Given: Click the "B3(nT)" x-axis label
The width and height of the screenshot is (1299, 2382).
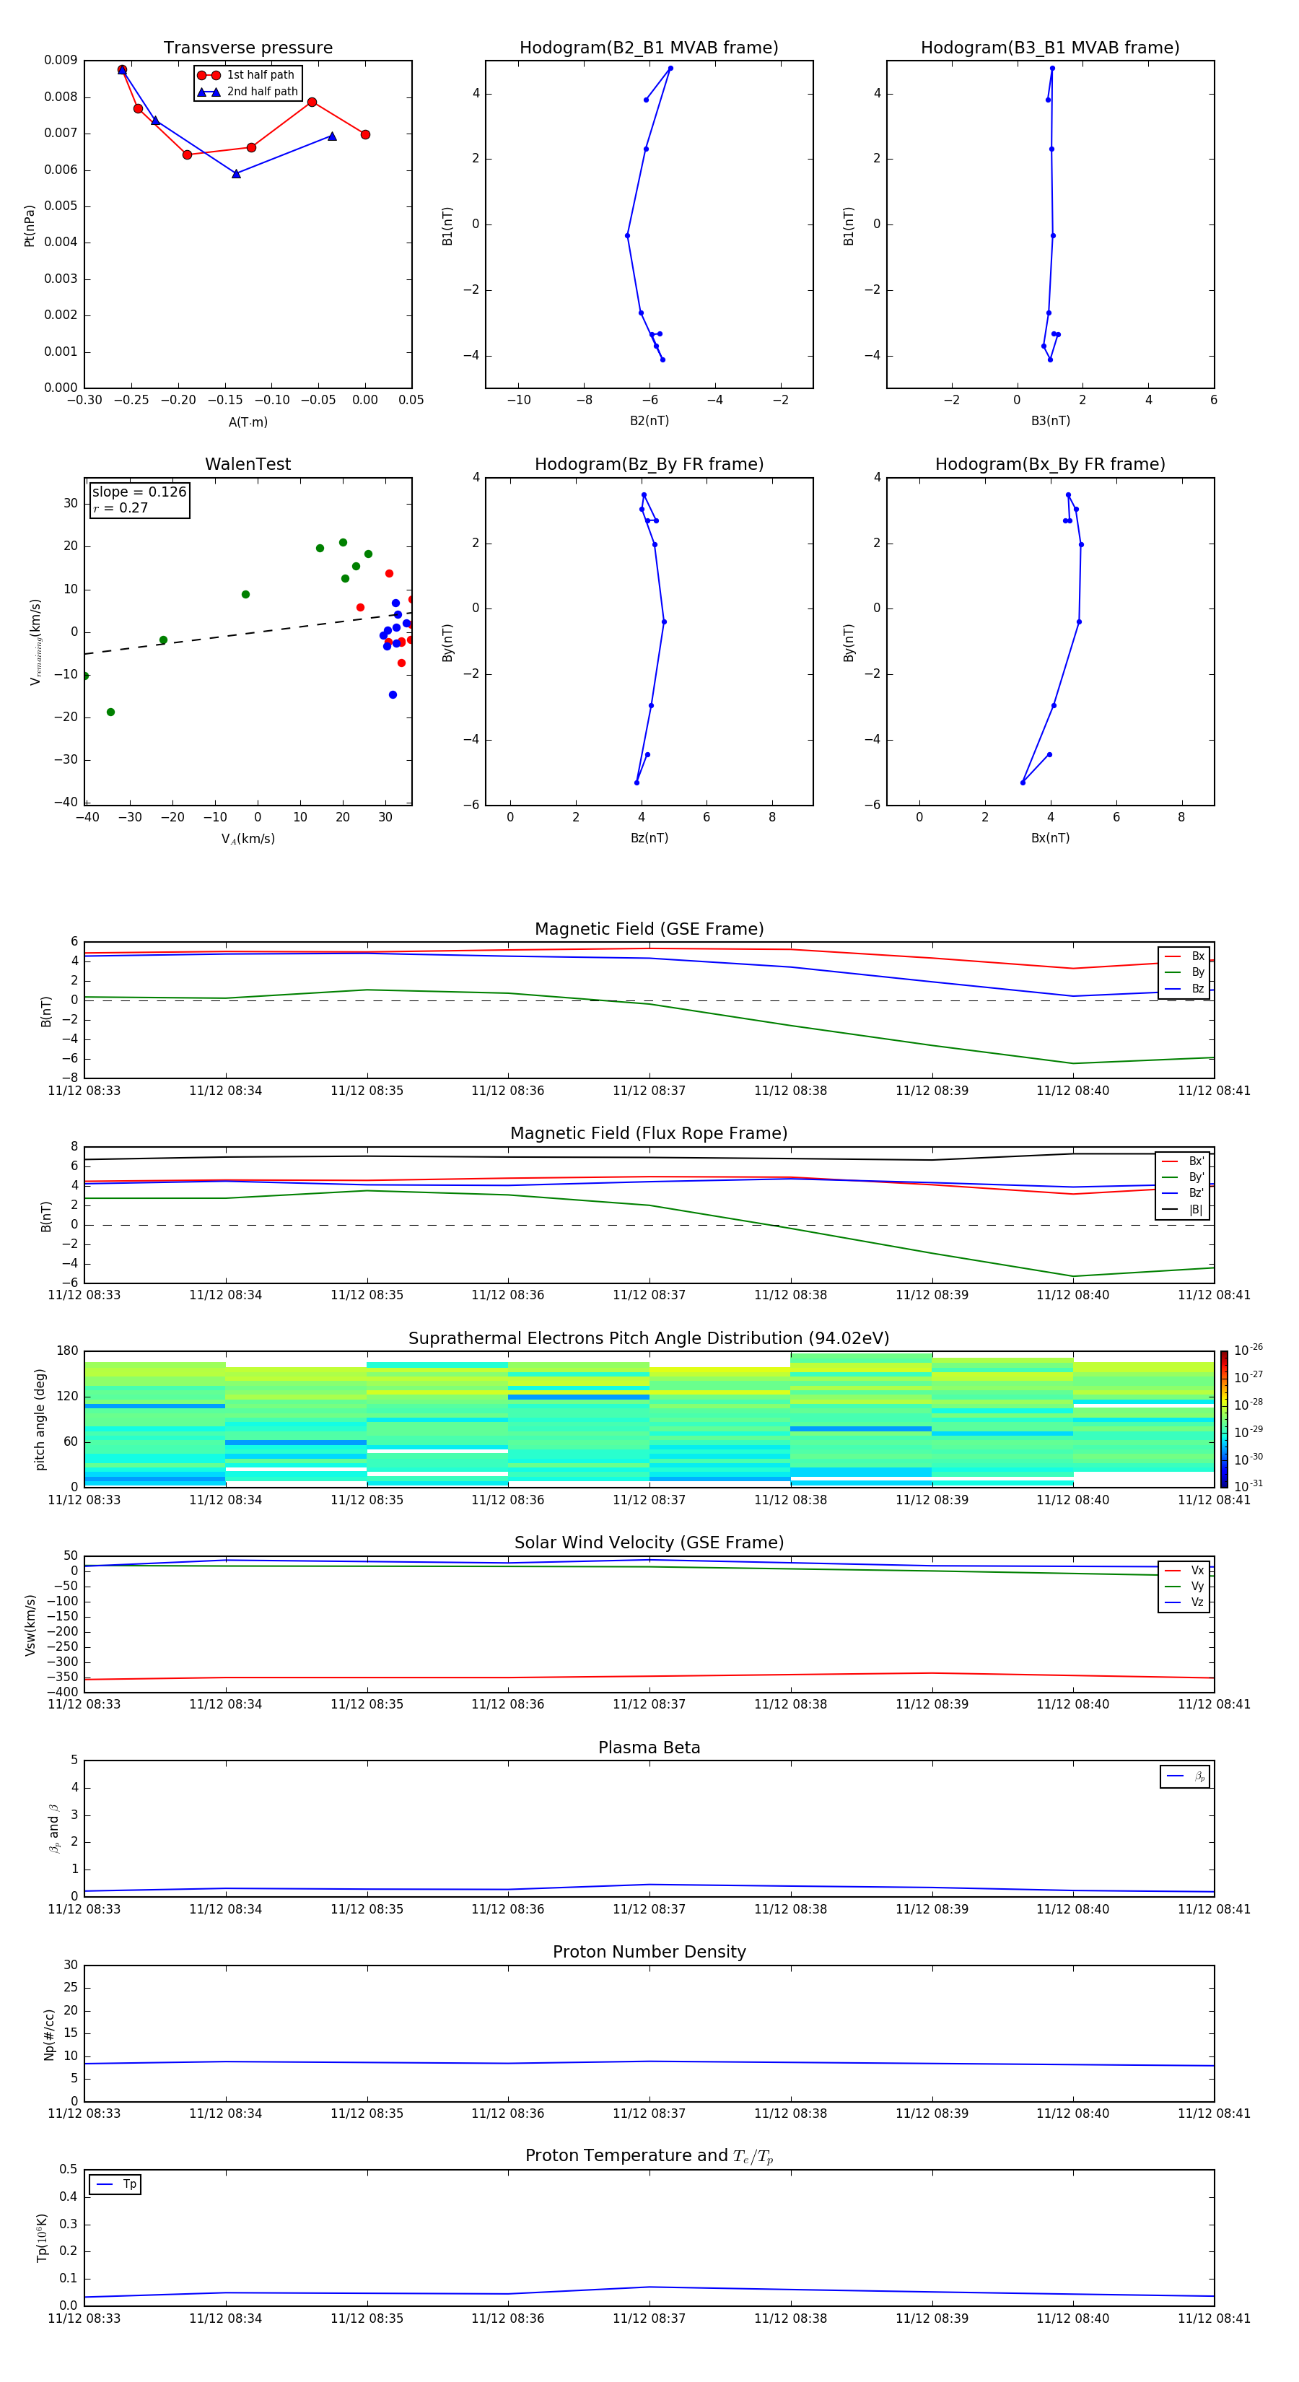Looking at the screenshot, I should pos(1050,422).
